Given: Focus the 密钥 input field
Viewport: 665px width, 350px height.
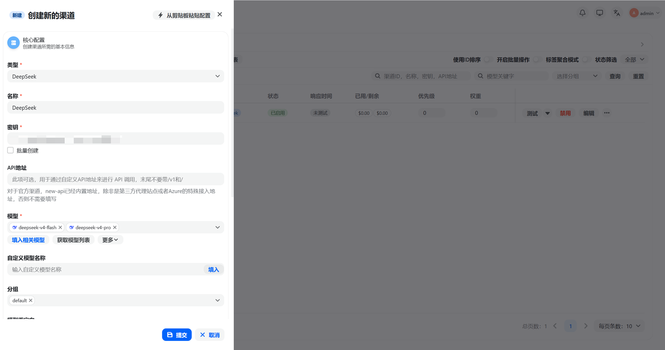Looking at the screenshot, I should (115, 139).
